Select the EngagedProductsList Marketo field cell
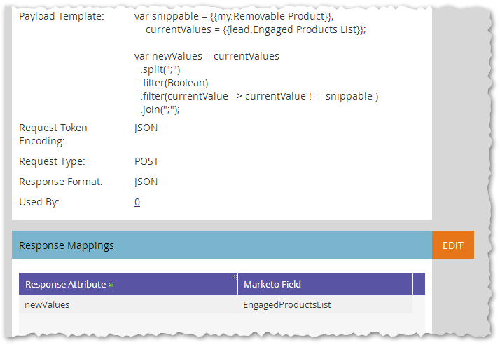Image resolution: width=500 pixels, height=345 pixels. (325, 304)
